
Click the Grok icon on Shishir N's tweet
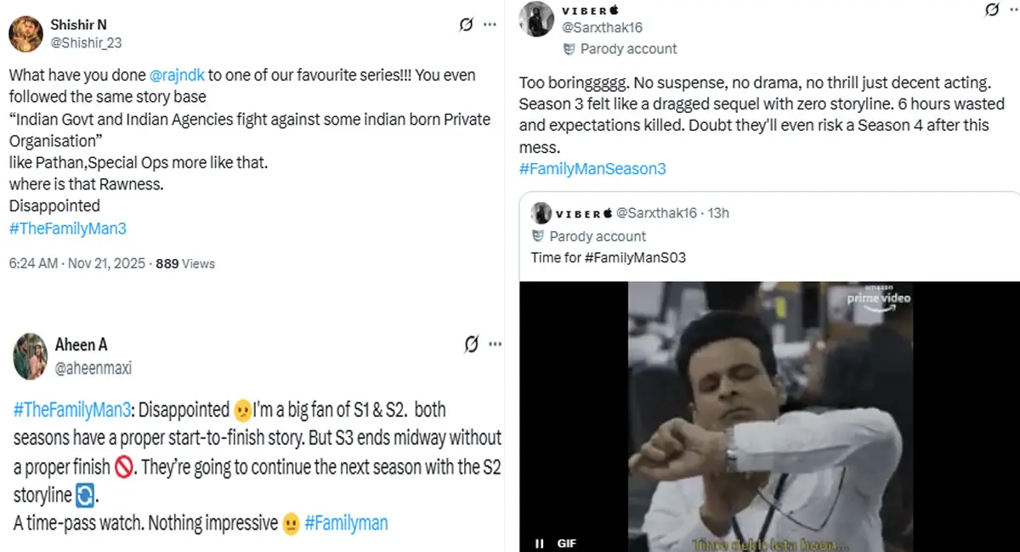pyautogui.click(x=466, y=25)
